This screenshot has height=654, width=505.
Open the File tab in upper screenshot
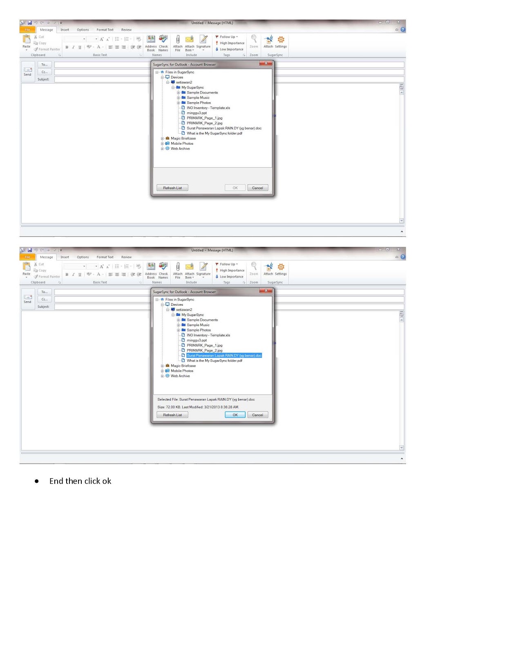(x=27, y=30)
